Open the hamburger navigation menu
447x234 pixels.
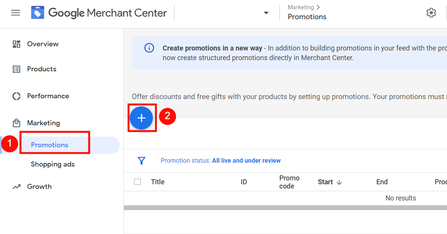pos(16,13)
